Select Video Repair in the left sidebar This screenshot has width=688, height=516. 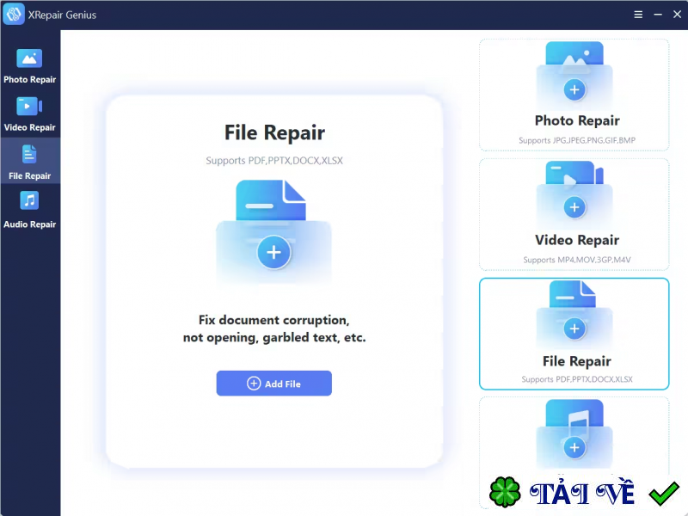(30, 113)
